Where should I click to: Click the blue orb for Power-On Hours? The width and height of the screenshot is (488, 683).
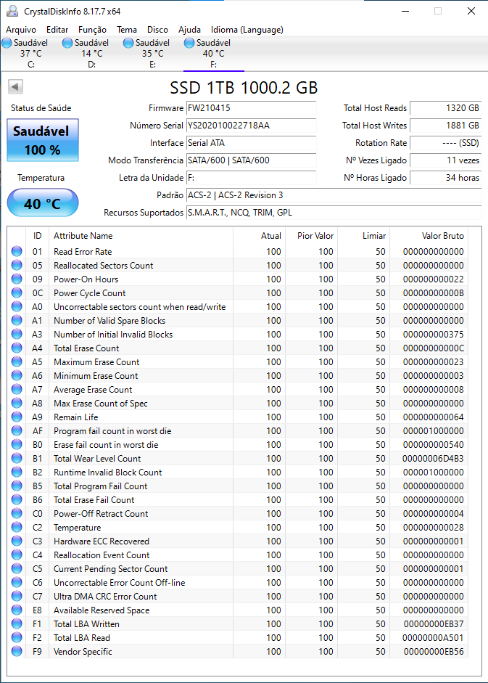[x=17, y=279]
